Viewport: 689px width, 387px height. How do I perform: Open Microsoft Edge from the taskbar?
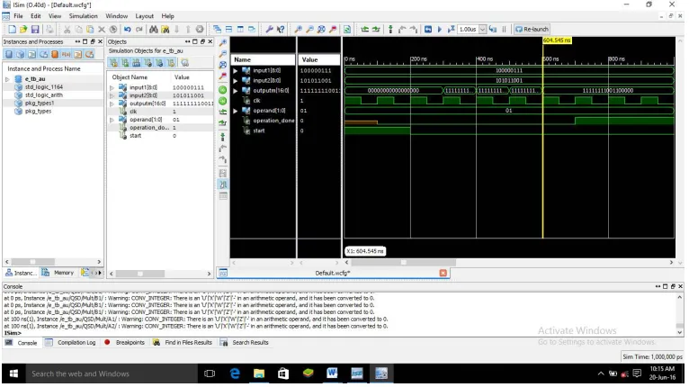[235, 373]
